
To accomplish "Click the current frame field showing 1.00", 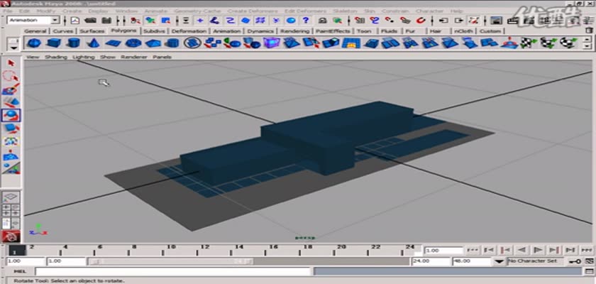I will pos(443,251).
